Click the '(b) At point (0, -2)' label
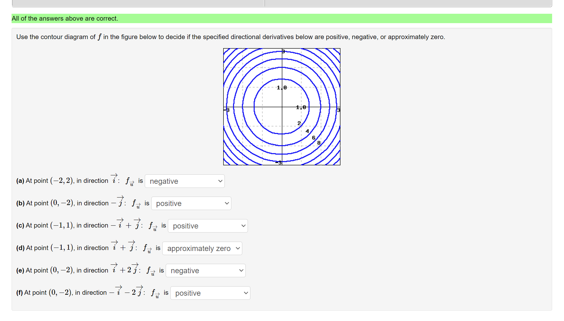Image resolution: width=564 pixels, height=321 pixels. pos(45,203)
